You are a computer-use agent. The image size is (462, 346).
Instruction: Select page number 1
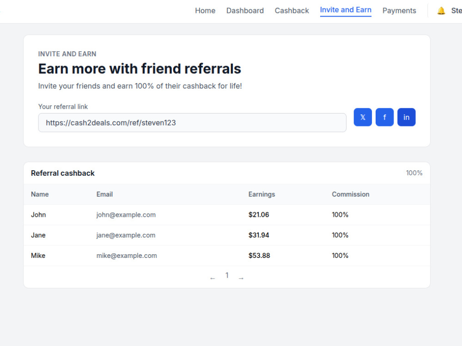pyautogui.click(x=227, y=275)
